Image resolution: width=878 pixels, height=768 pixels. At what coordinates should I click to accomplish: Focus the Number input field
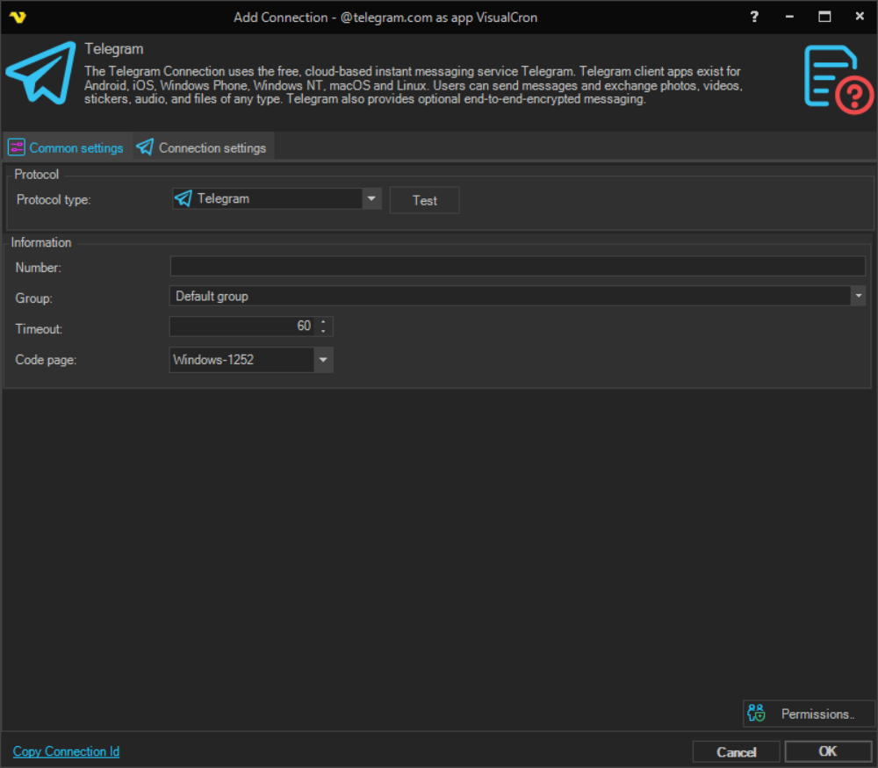[x=517, y=267]
